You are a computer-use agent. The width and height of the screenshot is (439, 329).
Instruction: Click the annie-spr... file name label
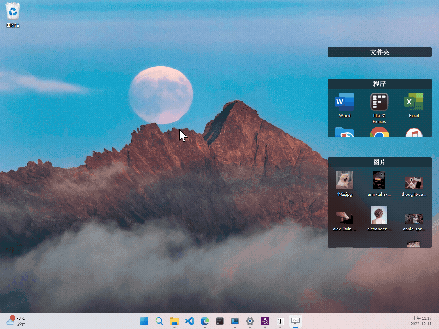[x=414, y=229]
